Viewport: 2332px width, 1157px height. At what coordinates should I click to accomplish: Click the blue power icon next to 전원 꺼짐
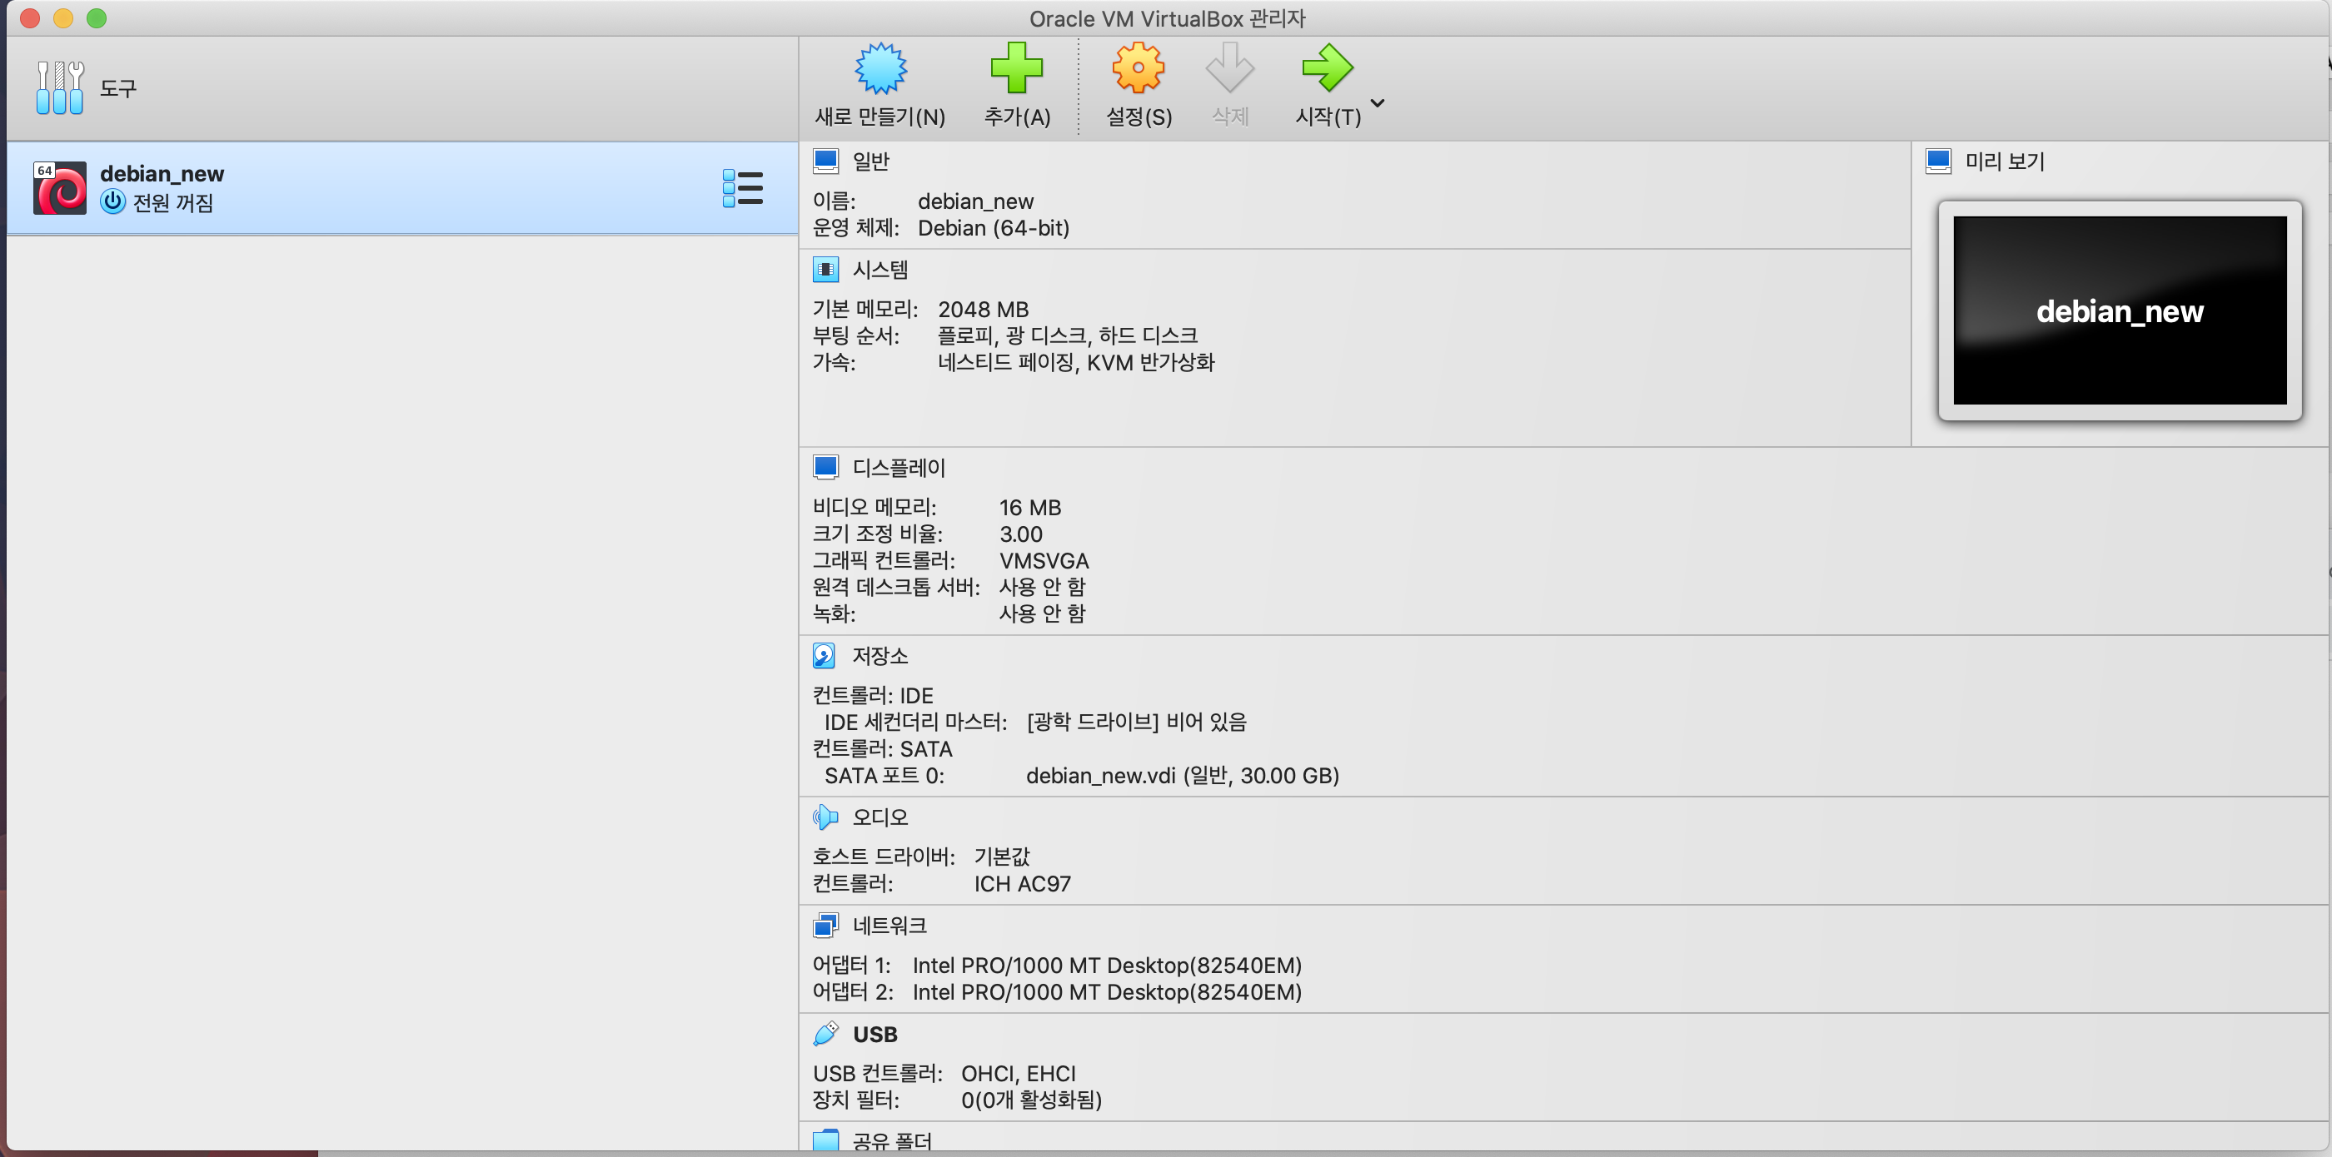coord(112,201)
